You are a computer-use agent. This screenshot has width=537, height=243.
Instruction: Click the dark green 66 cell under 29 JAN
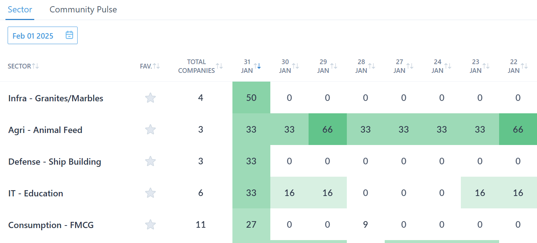click(x=328, y=130)
